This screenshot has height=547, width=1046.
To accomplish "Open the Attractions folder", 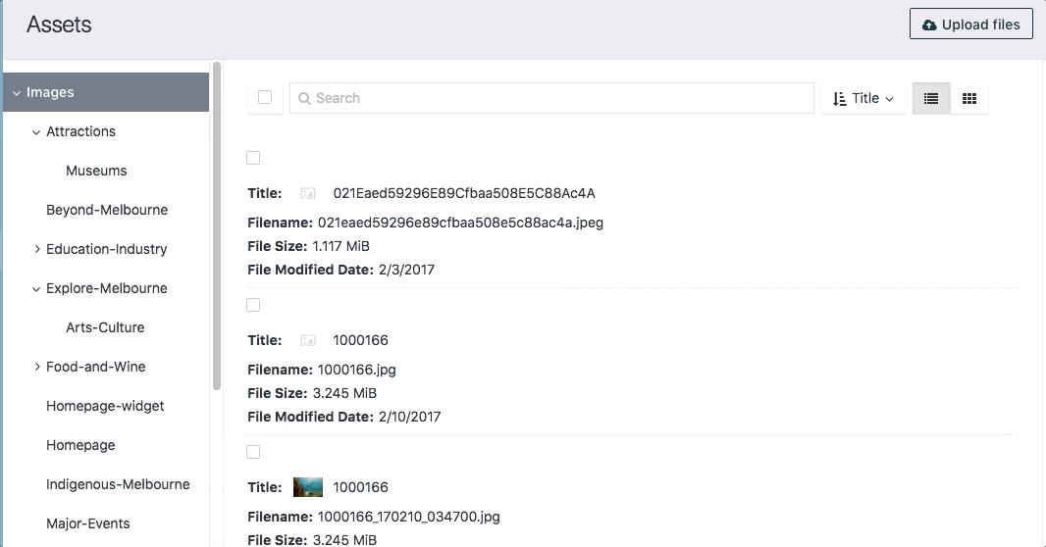I will (x=80, y=131).
